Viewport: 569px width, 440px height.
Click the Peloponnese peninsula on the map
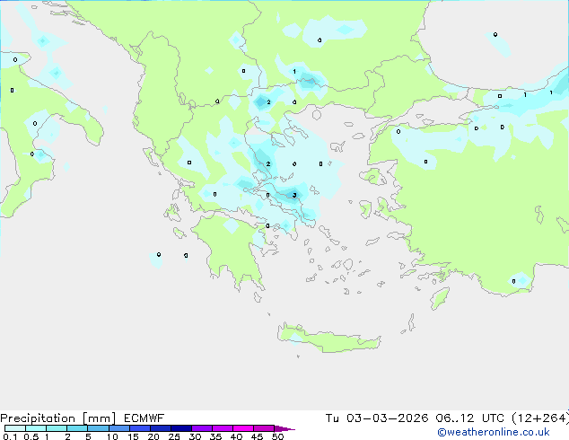tap(232, 251)
